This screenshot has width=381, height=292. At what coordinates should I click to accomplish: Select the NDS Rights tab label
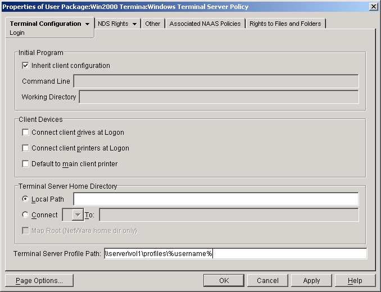tap(113, 24)
